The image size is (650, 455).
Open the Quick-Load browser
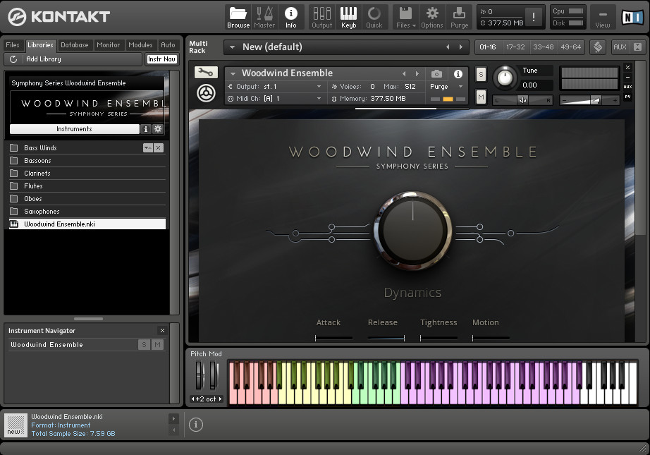tap(374, 17)
